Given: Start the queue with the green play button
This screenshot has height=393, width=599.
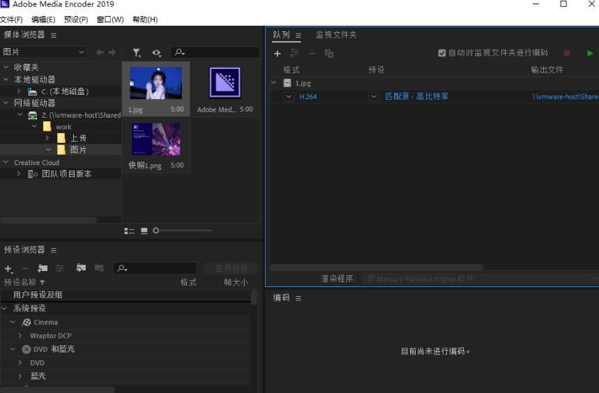Looking at the screenshot, I should [x=590, y=54].
